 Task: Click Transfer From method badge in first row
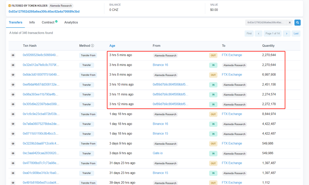(x=88, y=55)
